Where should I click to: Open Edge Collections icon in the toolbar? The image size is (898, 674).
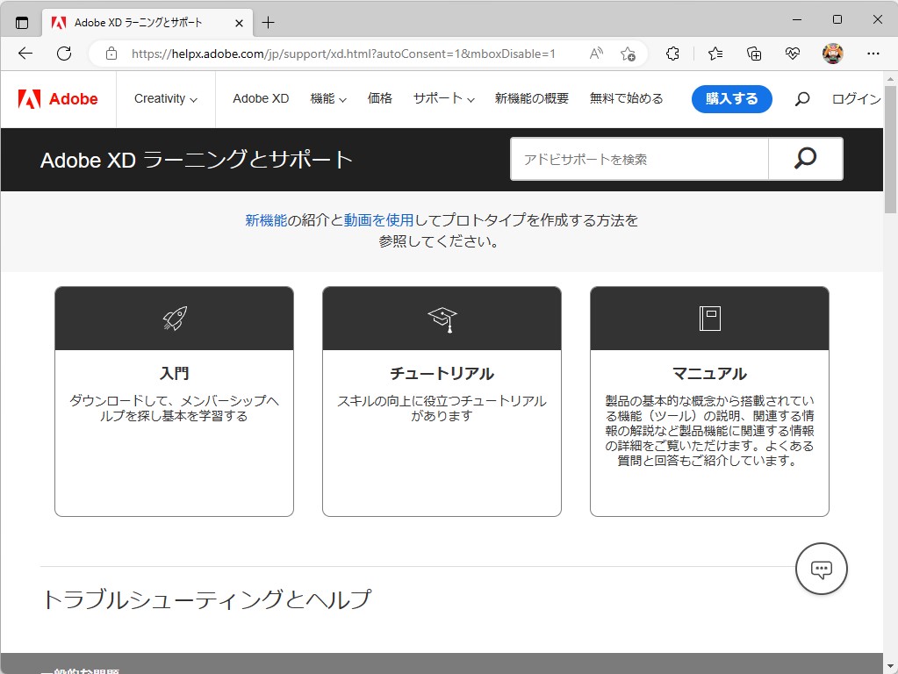(753, 54)
